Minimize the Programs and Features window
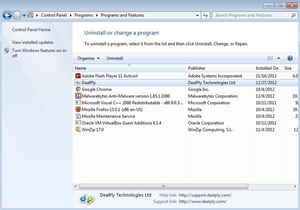 tap(268, 5)
